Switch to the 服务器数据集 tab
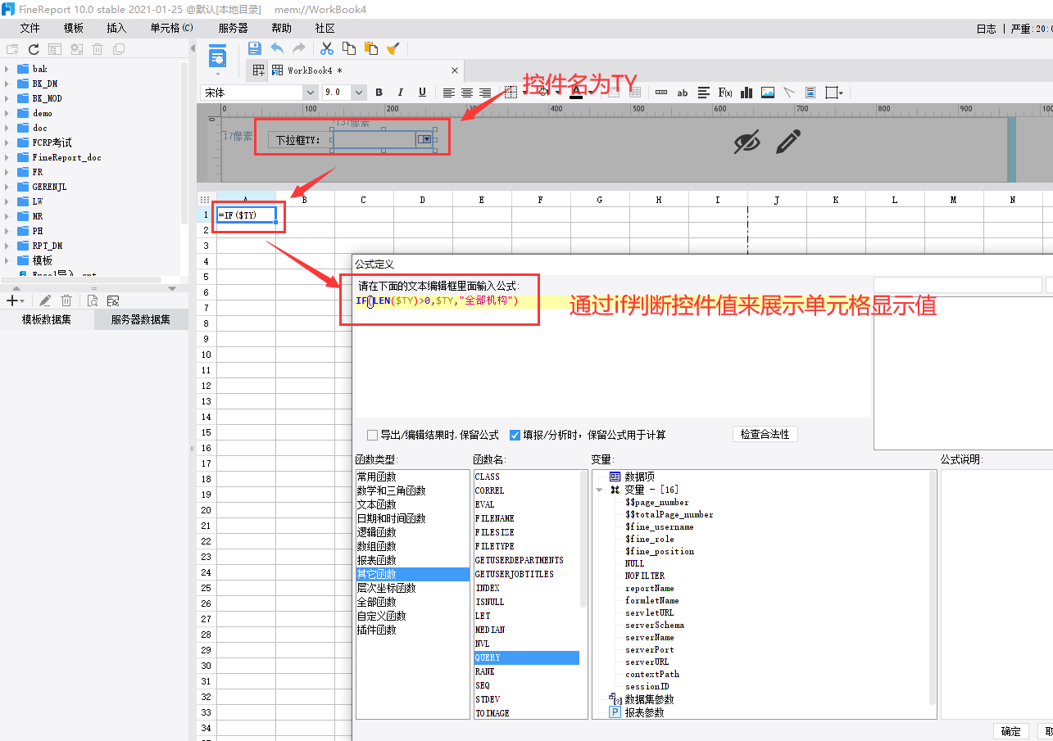The width and height of the screenshot is (1053, 741). coord(141,320)
